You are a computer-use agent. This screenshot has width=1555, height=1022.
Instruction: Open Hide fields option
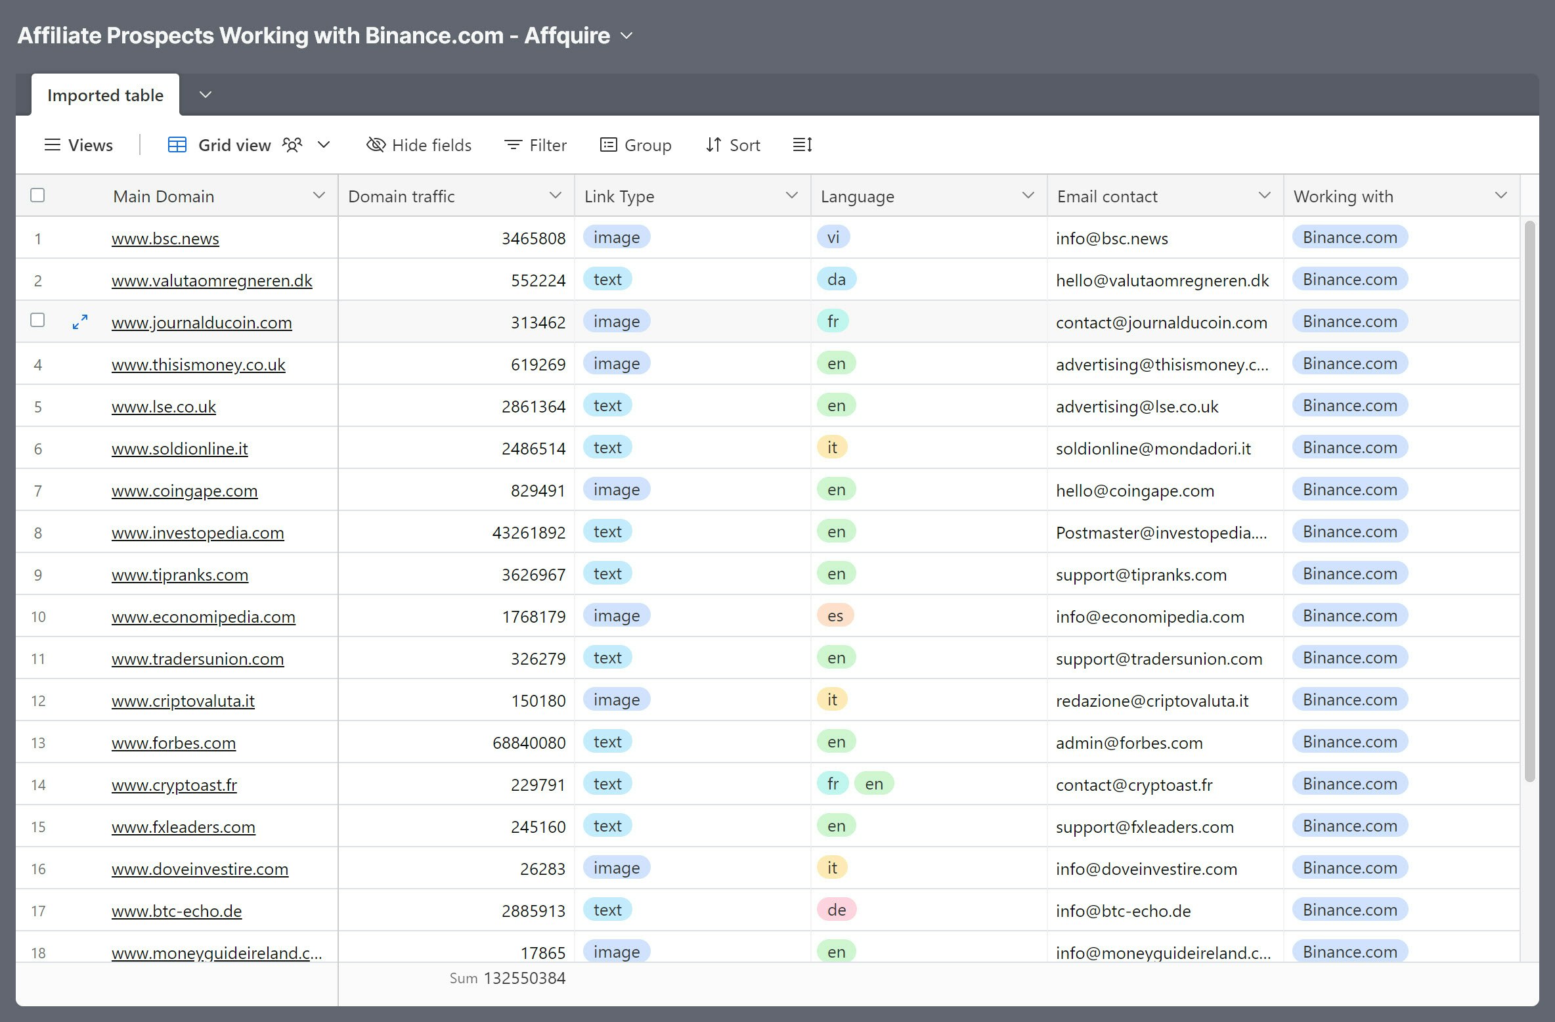point(419,145)
